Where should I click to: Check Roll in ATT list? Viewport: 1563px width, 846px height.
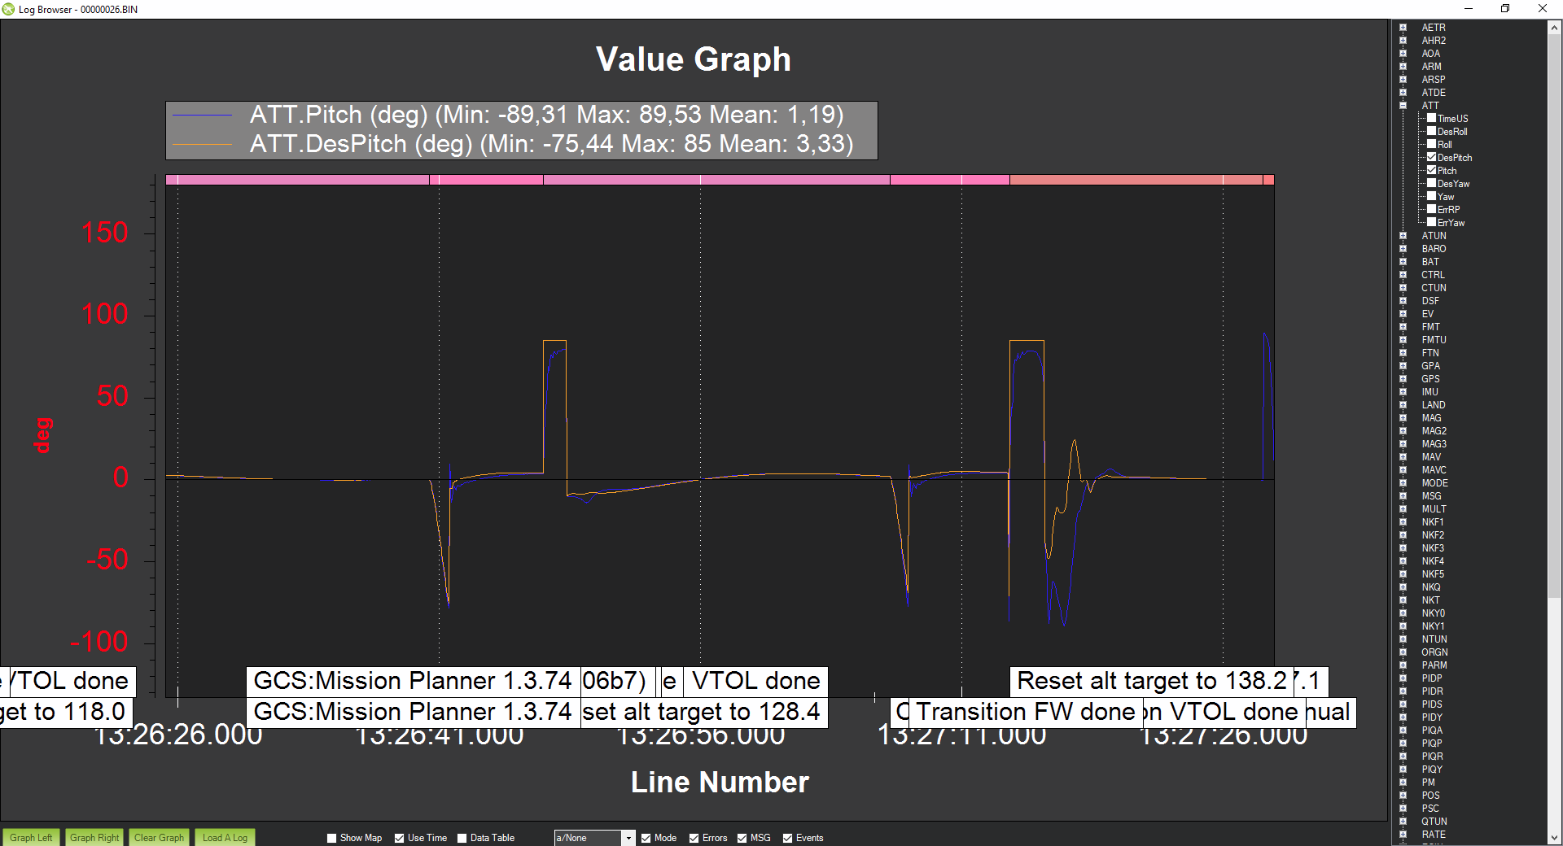pos(1432,144)
